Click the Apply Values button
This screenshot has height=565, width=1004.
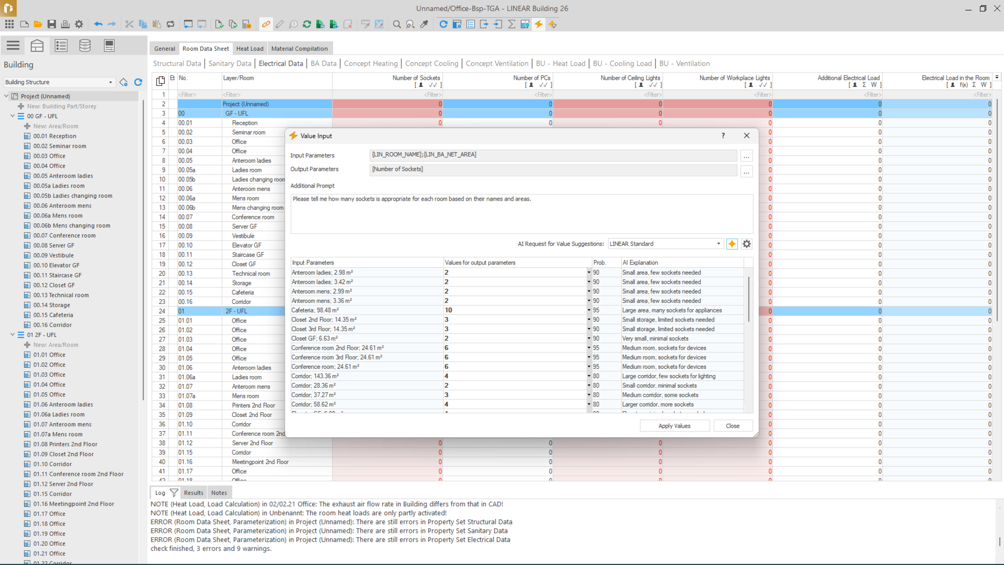tap(674, 426)
